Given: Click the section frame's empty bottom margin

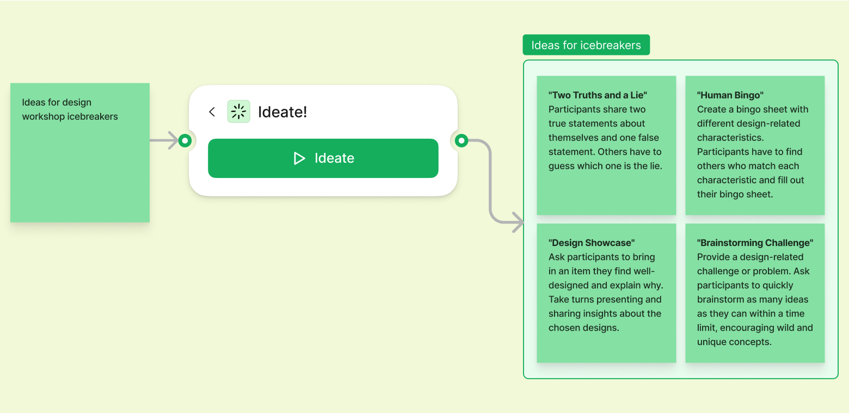Looking at the screenshot, I should [680, 371].
